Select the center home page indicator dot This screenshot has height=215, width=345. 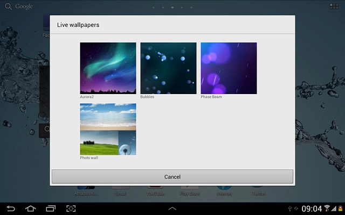pyautogui.click(x=172, y=8)
